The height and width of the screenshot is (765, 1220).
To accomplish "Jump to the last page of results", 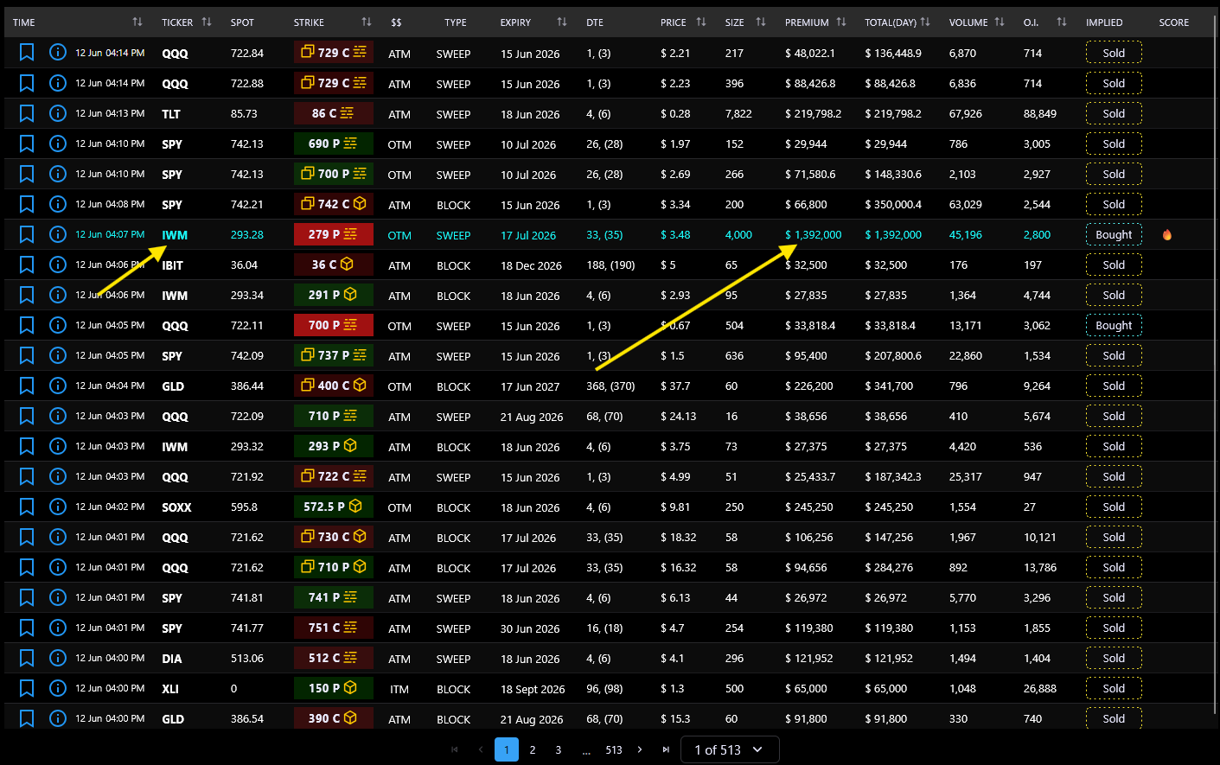I will point(666,749).
